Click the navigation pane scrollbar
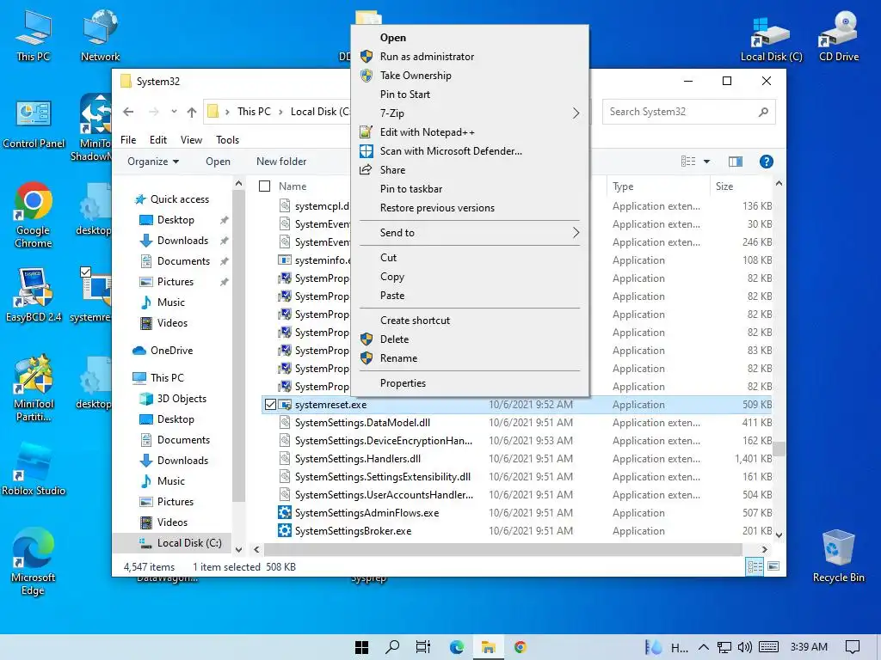 [x=238, y=345]
